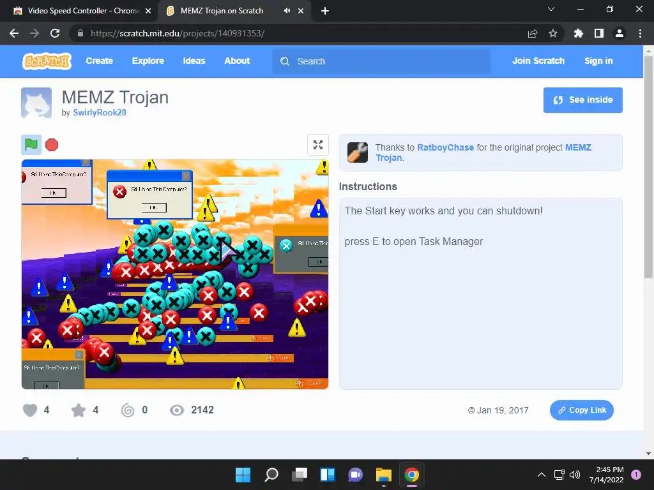Screen dimensions: 654x490
Task: Click the MEMZ Trojan project title
Action: coord(115,97)
